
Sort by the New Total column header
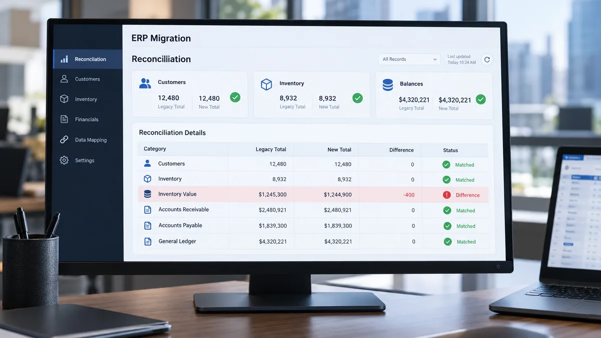pos(339,149)
